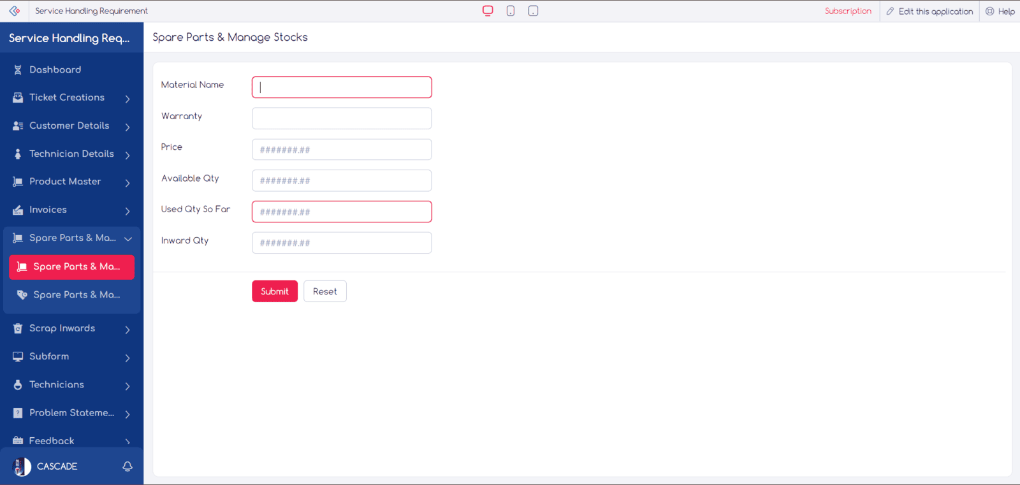Screen dimensions: 1020x485
Task: Open the Subscription link
Action: tap(848, 11)
